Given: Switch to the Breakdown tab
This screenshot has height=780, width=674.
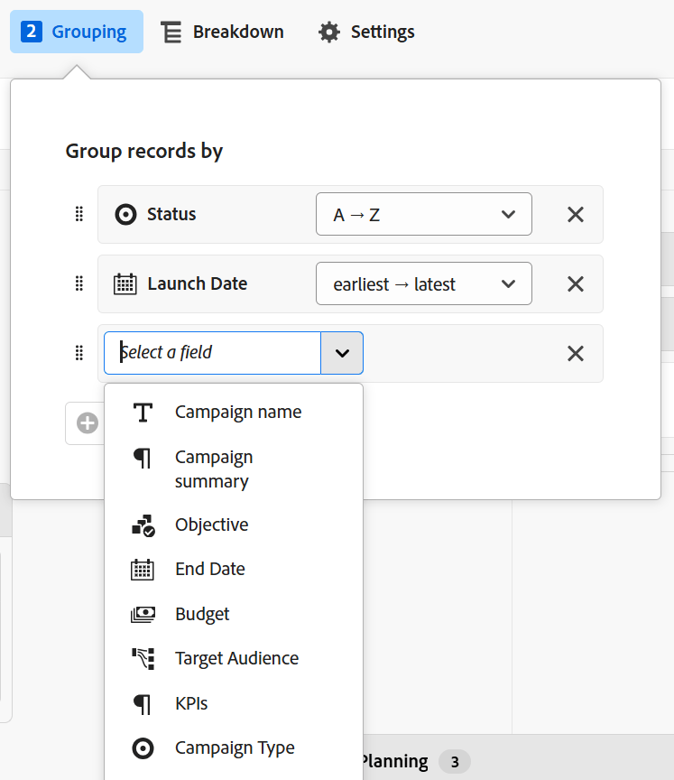Looking at the screenshot, I should [222, 31].
